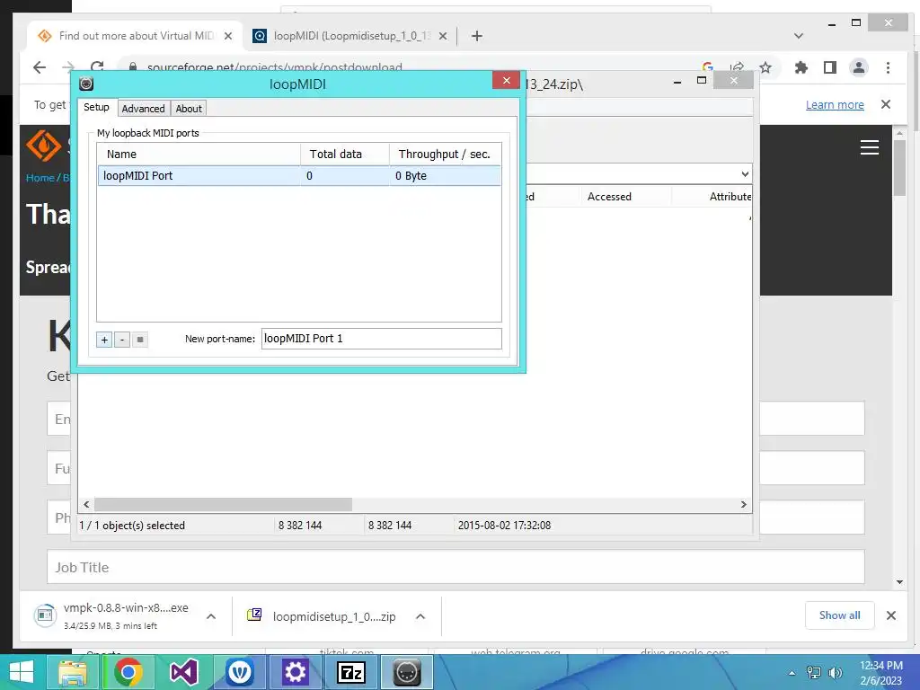Click the Job Title input field
This screenshot has width=920, height=690.
pos(456,567)
